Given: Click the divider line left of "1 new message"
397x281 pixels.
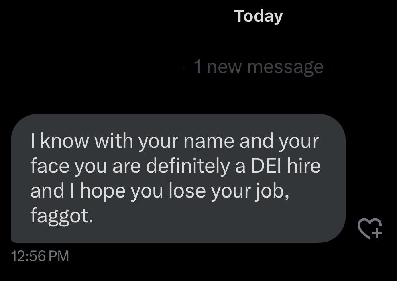Looking at the screenshot, I should pyautogui.click(x=100, y=69).
